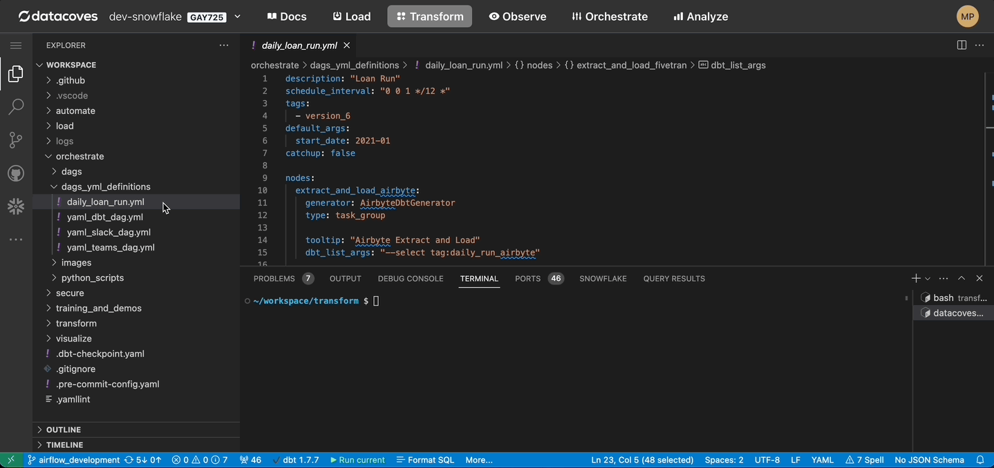Screen dimensions: 994x468
Task: Click the terminal prompt input area
Action: point(377,301)
